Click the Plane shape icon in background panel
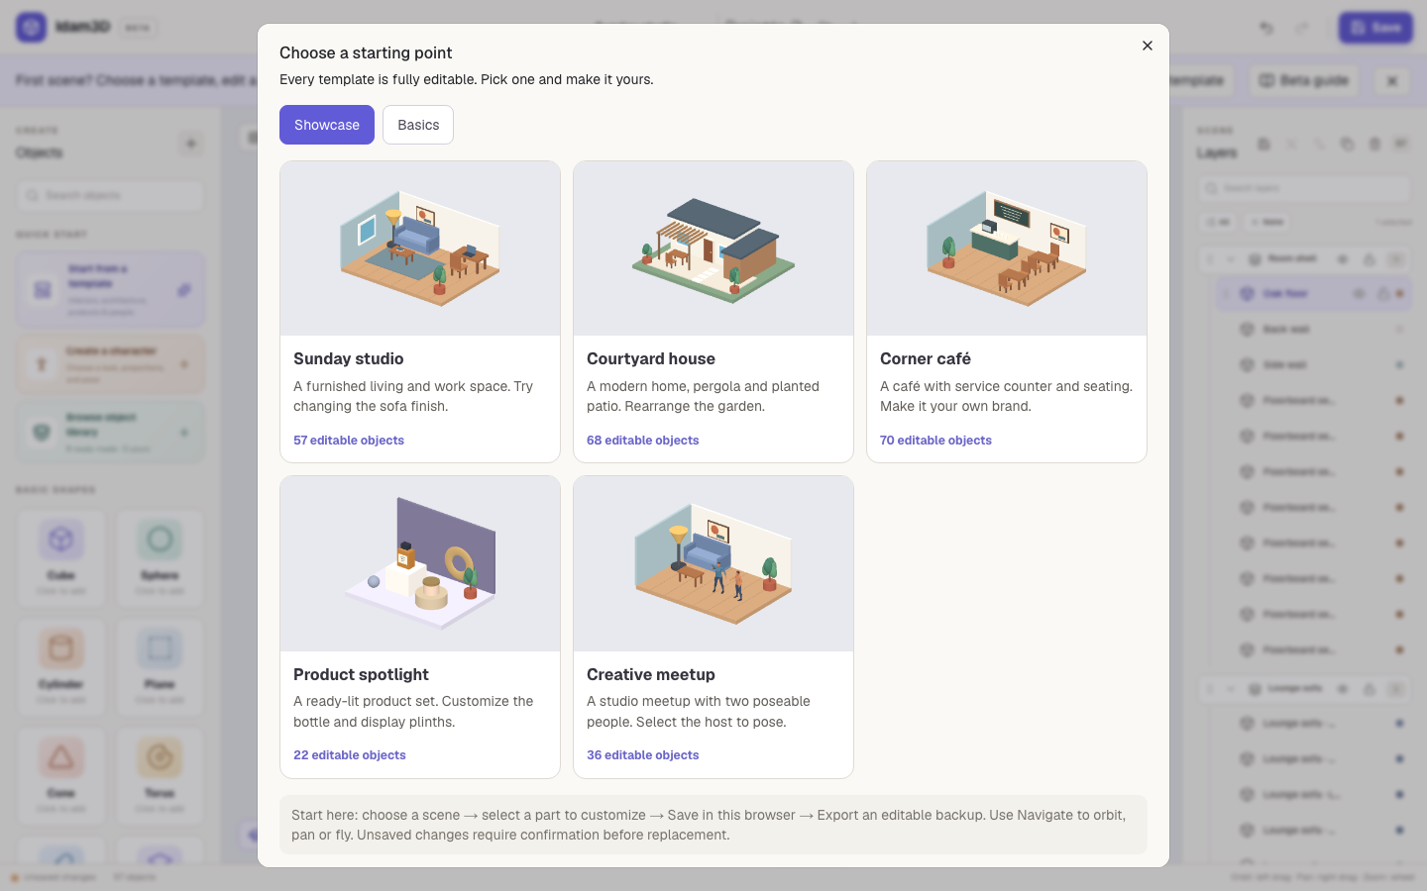The image size is (1427, 891). 160,648
